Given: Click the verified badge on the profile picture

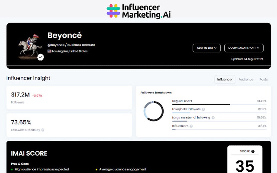Looking at the screenshot, I should (40, 57).
